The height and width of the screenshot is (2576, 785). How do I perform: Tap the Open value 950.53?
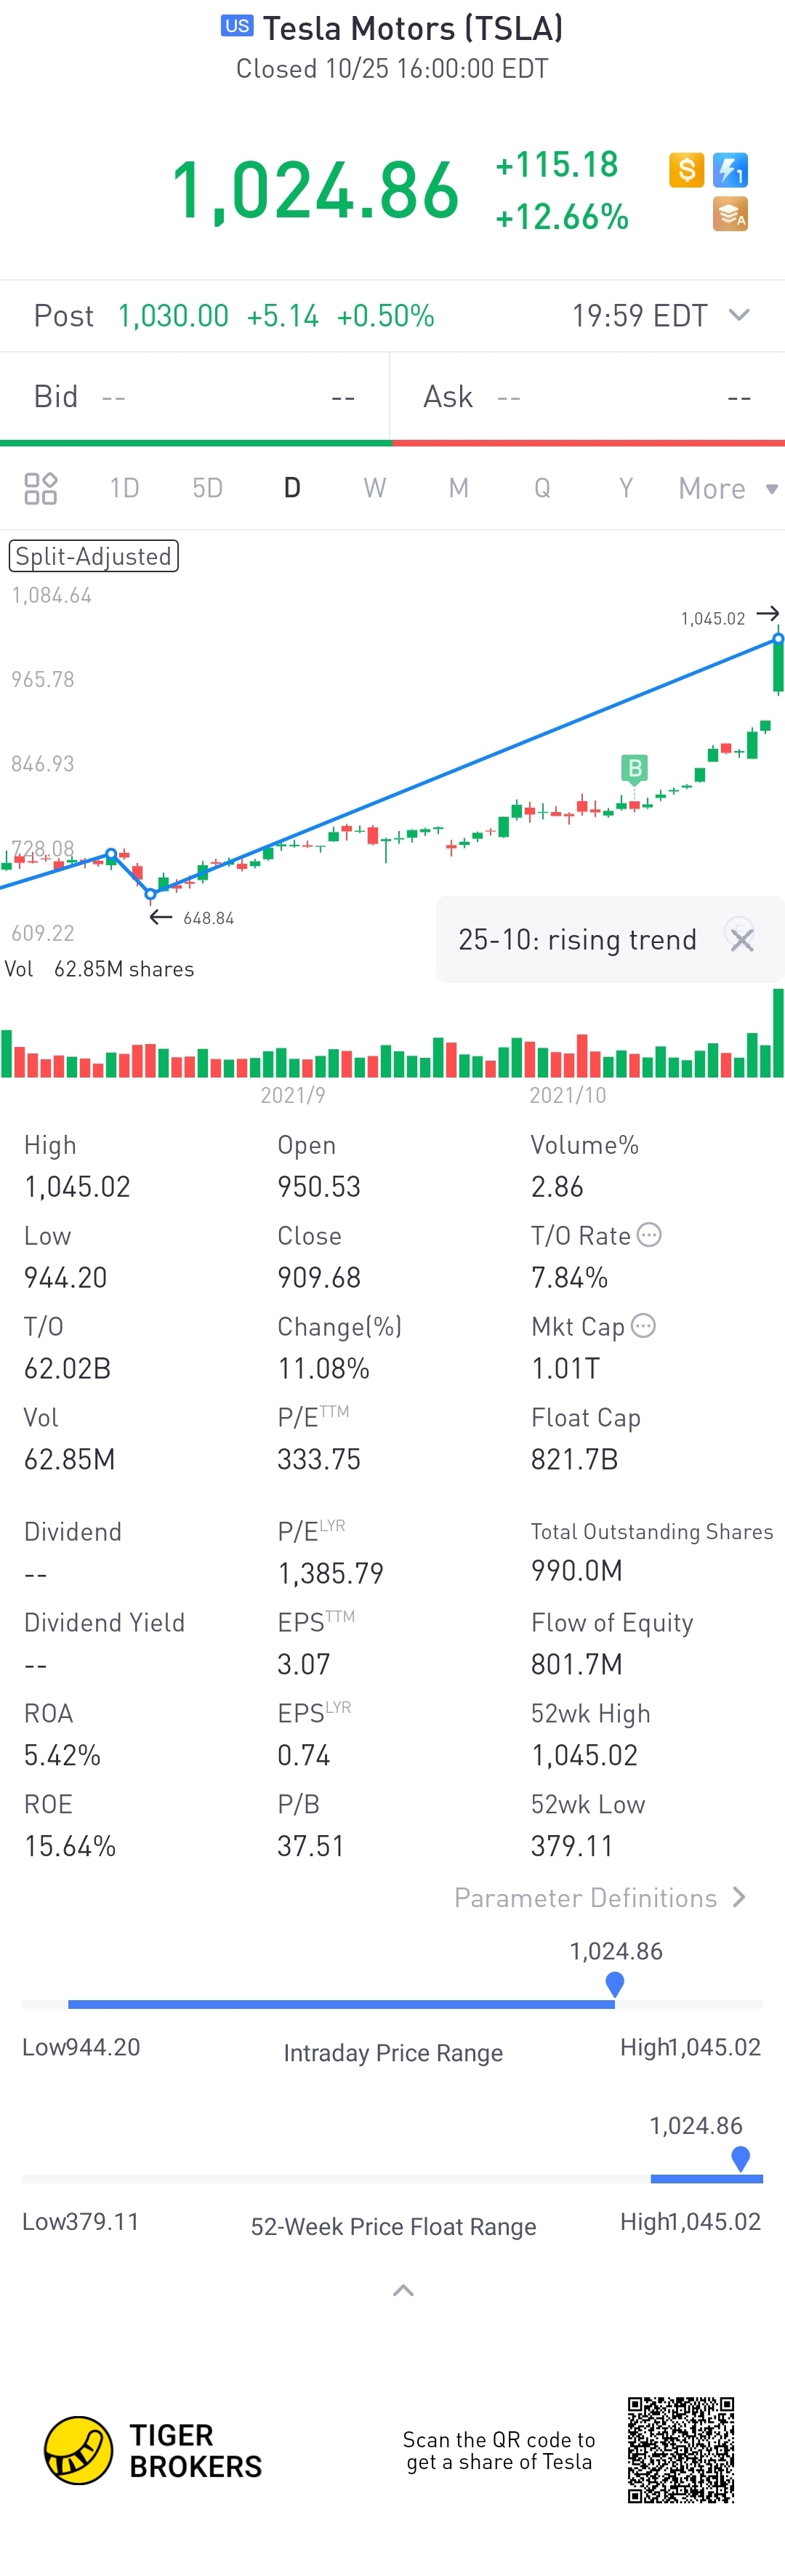(319, 1187)
